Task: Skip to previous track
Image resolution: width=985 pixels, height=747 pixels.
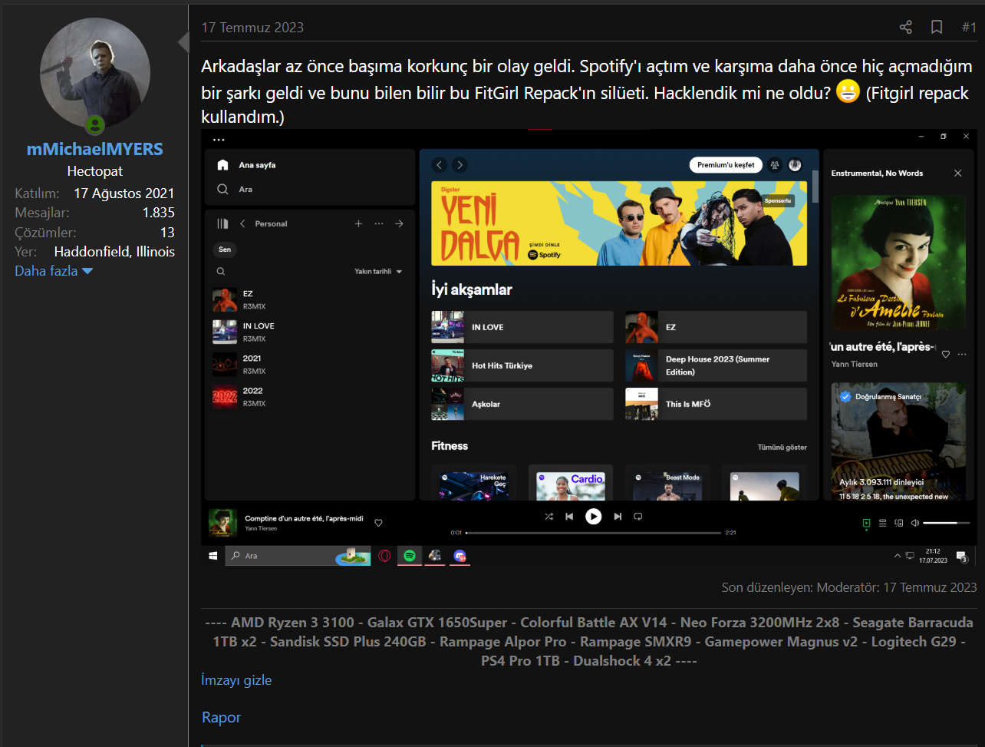Action: [569, 517]
